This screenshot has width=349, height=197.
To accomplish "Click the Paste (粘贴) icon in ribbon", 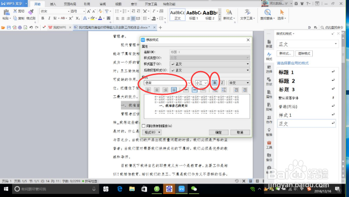I will pos(6,13).
